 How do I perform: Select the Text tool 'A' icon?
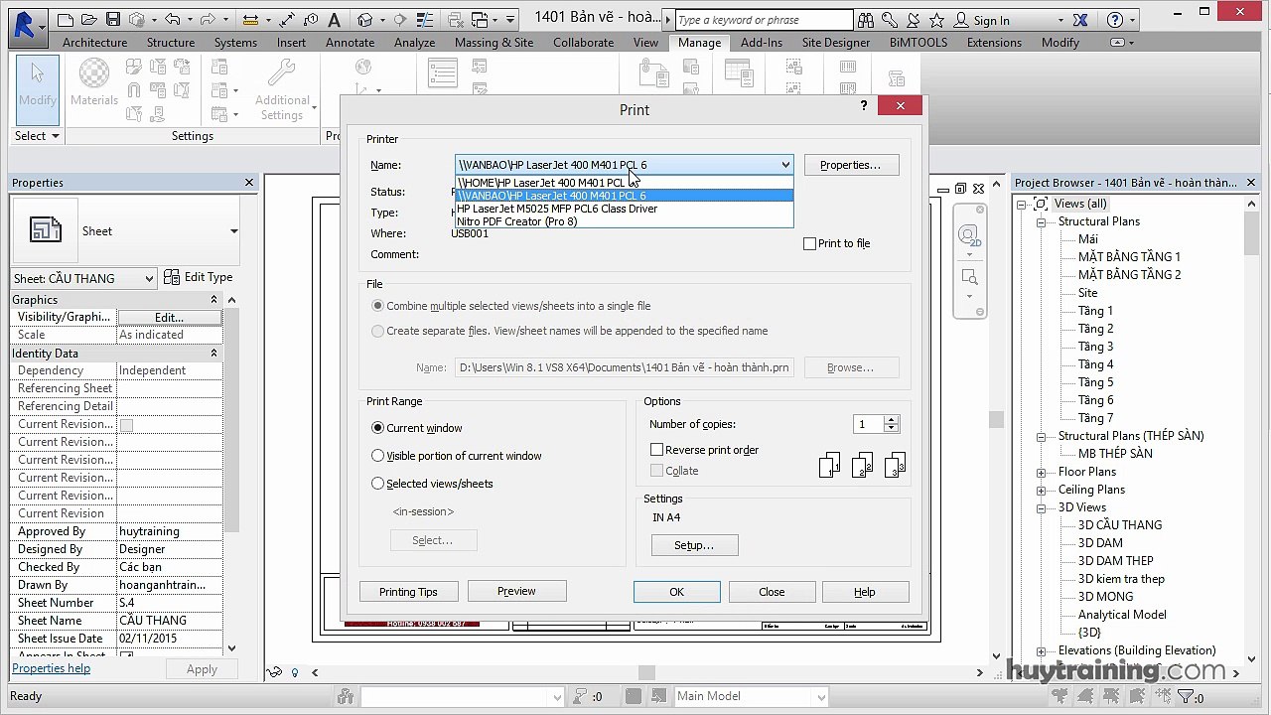334,20
